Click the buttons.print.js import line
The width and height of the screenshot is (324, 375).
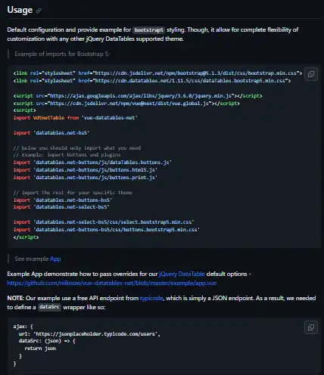click(x=86, y=178)
